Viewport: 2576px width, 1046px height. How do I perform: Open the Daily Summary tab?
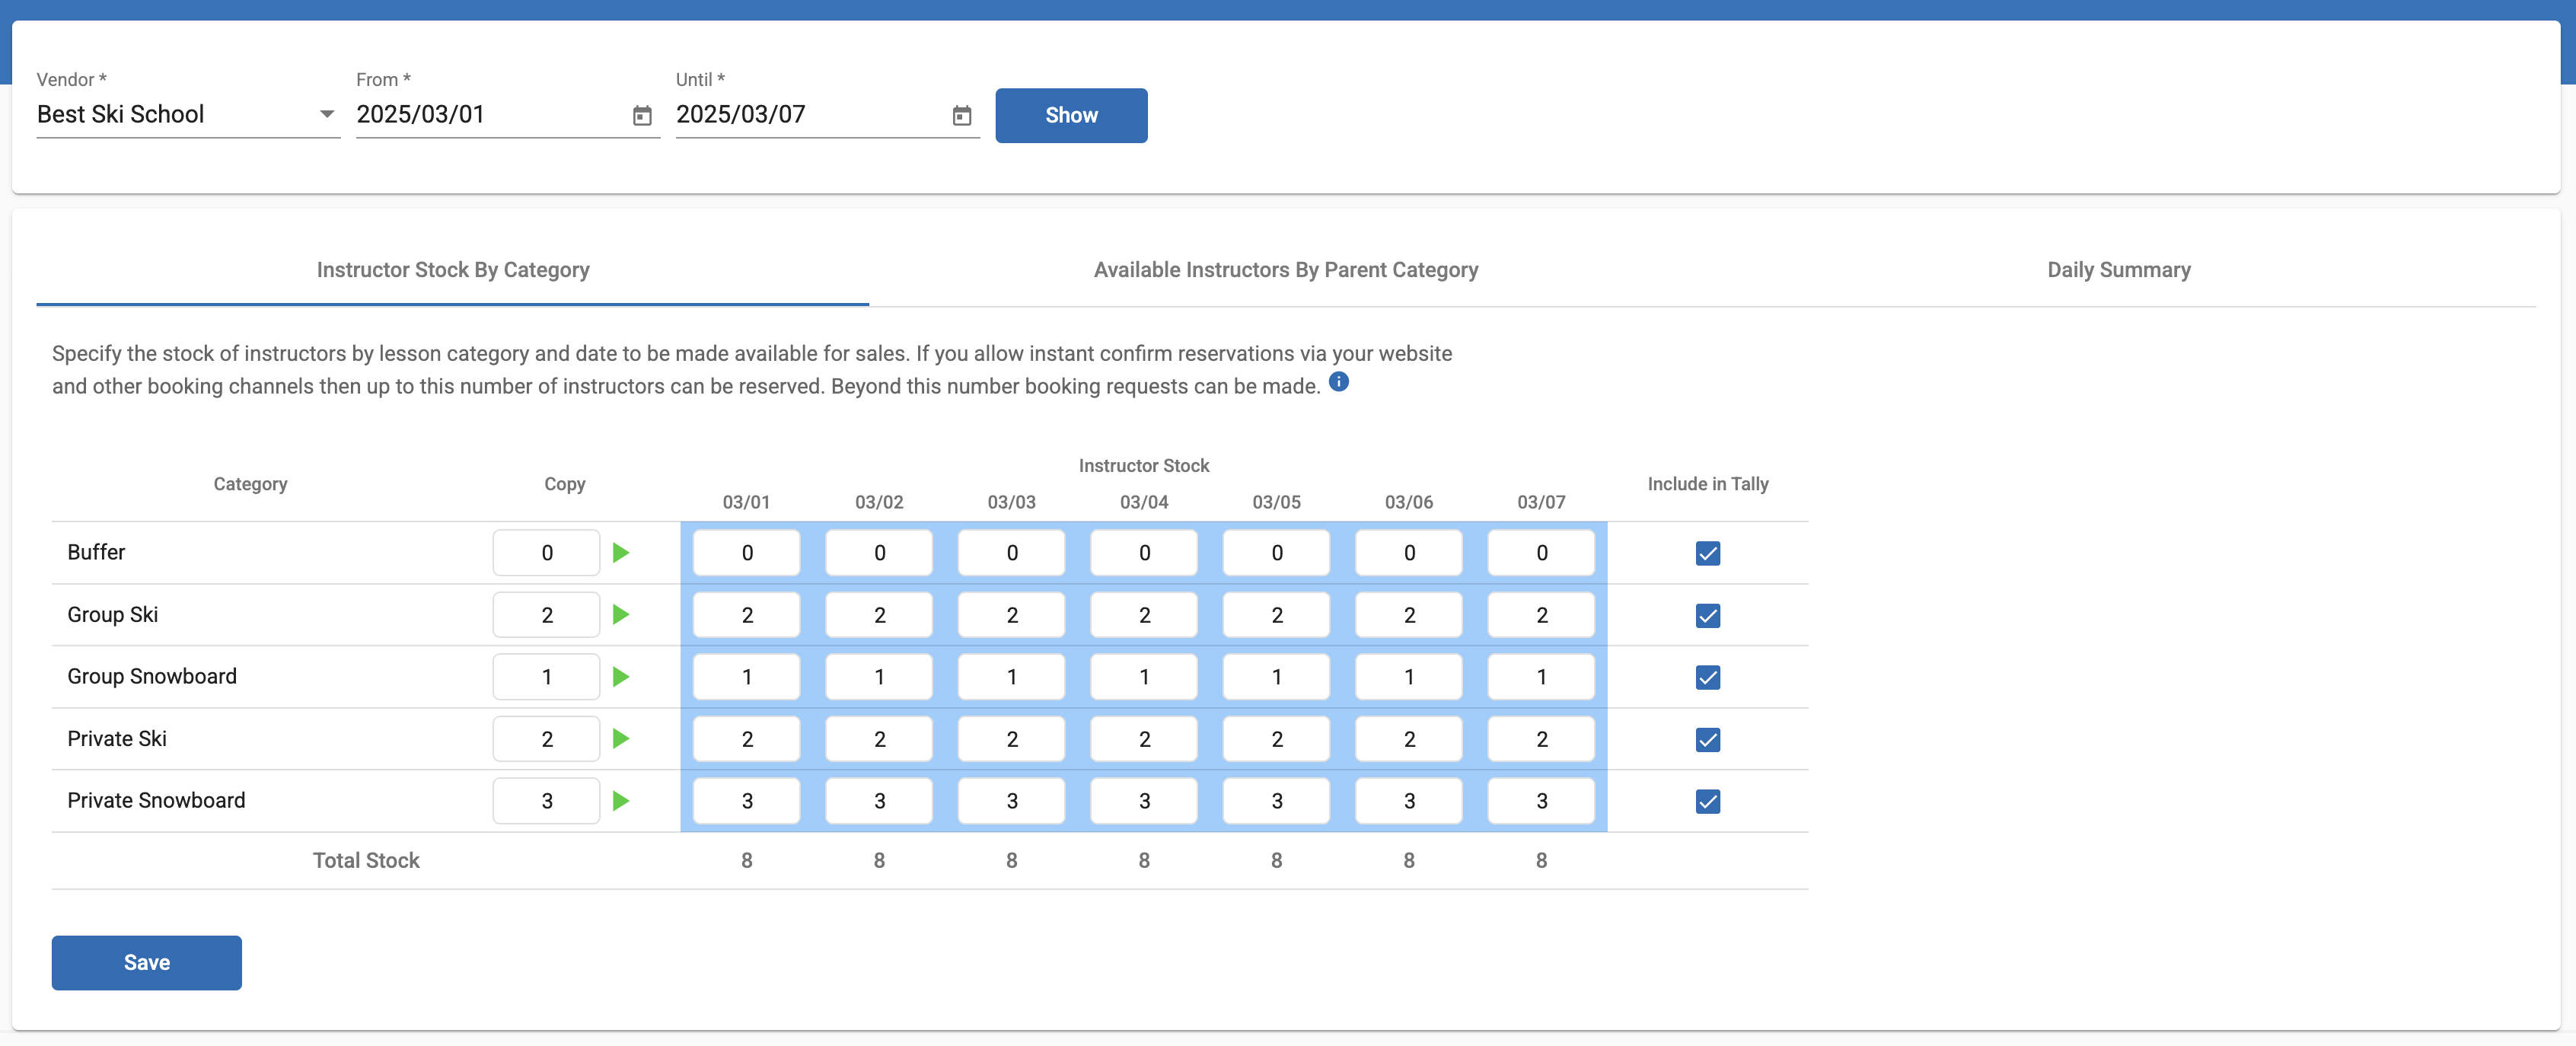(x=2118, y=270)
